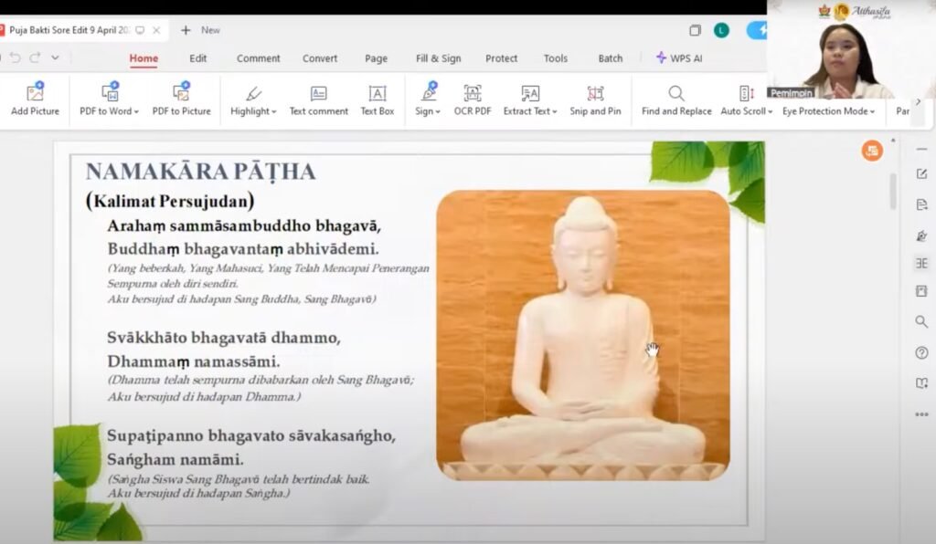Click the PDF to Picture converter
The height and width of the screenshot is (544, 936).
(x=181, y=100)
